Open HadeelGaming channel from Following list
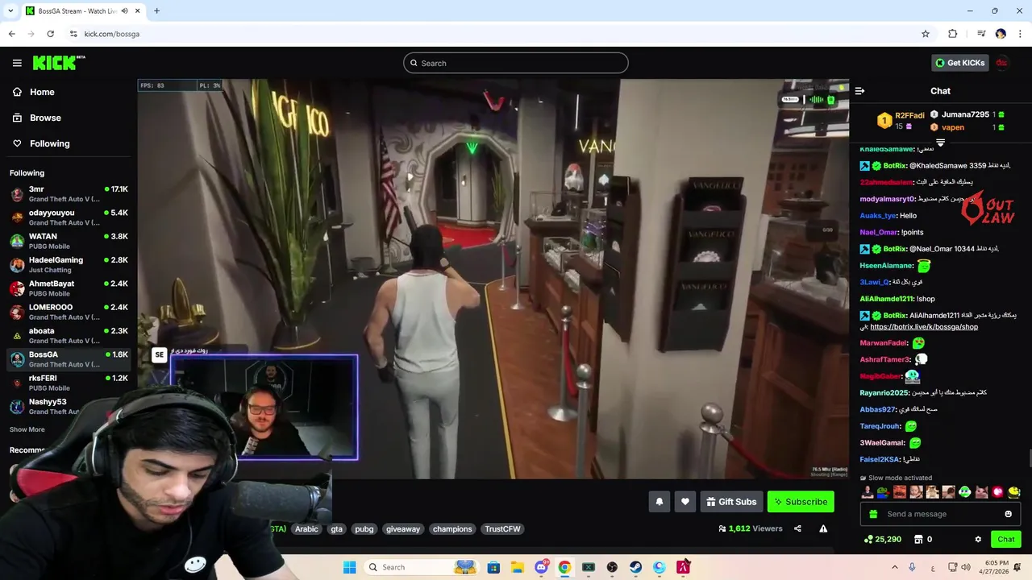Viewport: 1032px width, 580px height. coord(69,264)
